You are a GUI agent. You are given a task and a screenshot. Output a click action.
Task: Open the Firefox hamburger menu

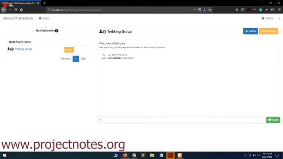(279, 10)
